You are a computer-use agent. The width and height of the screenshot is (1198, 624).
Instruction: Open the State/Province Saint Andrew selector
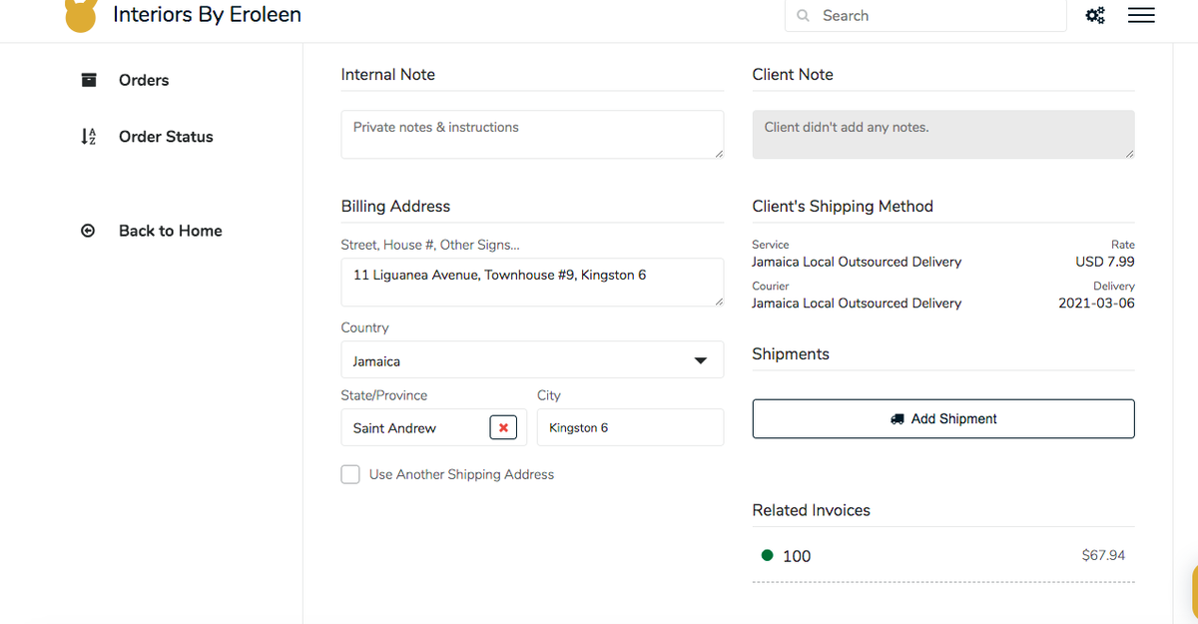coord(414,427)
